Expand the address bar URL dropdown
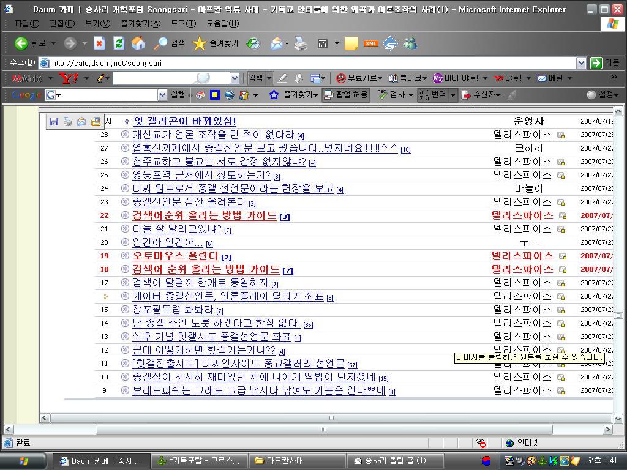 [581, 63]
